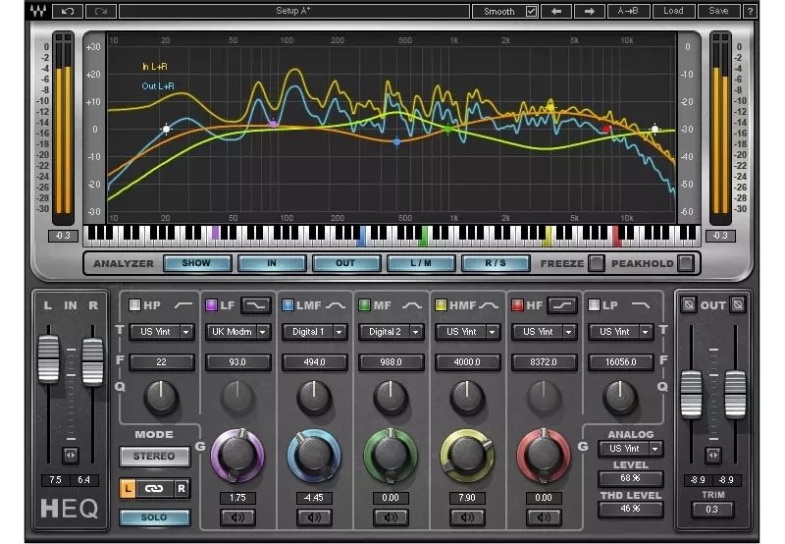785x544 pixels.
Task: Select MF bell shape icon
Action: tap(412, 305)
